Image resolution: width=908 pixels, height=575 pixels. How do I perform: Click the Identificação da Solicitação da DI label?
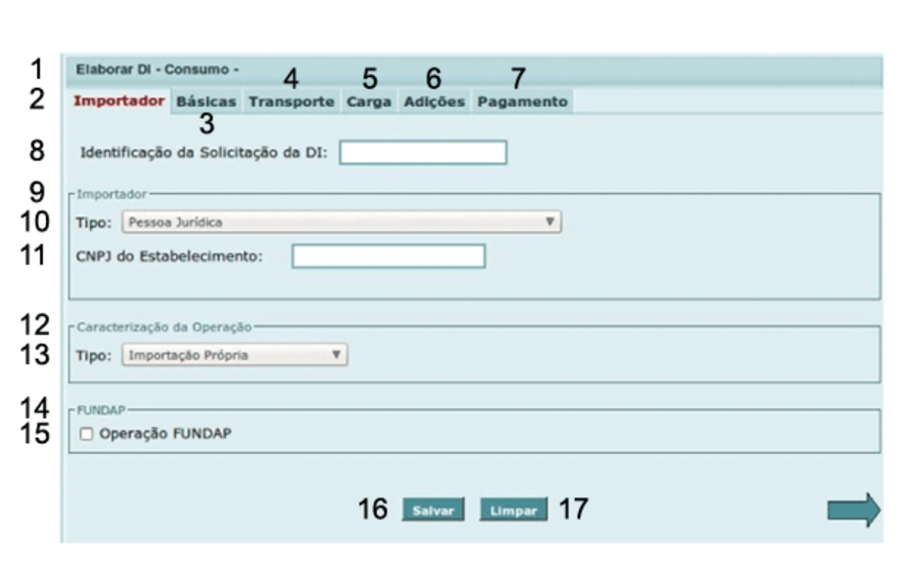click(206, 152)
